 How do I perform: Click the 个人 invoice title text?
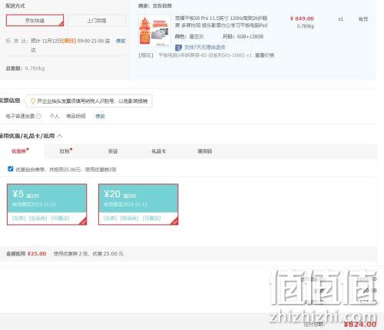[55, 116]
